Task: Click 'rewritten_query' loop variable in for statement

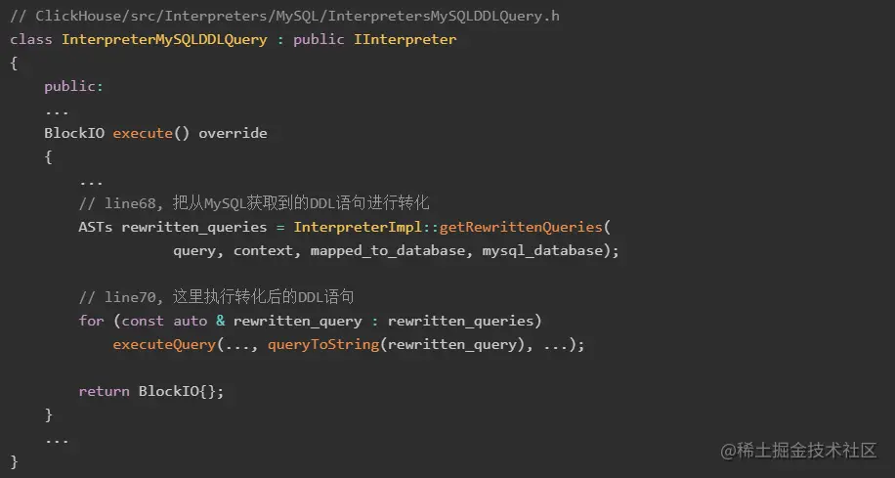Action: (x=297, y=321)
